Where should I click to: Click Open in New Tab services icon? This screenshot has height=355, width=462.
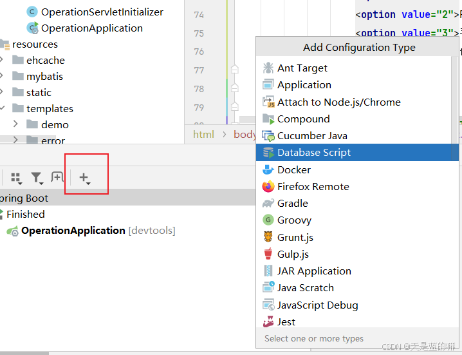[57, 177]
